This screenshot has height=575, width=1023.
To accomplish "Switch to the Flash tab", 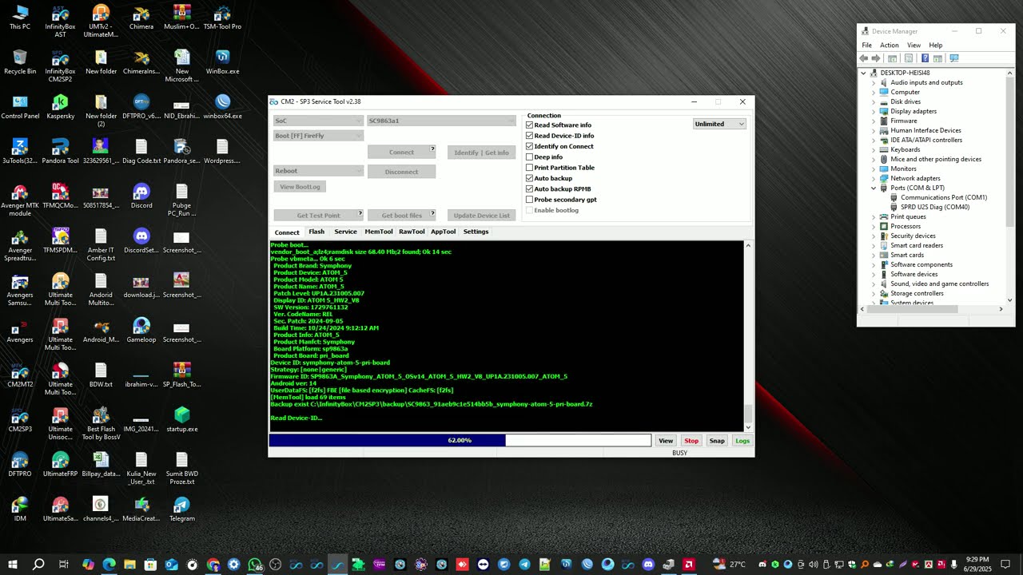I will tap(316, 232).
